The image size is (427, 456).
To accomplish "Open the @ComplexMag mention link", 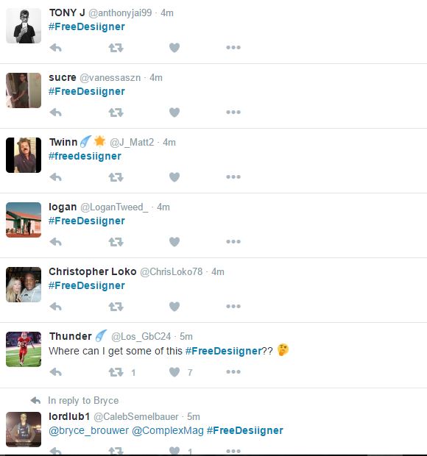I will click(168, 431).
